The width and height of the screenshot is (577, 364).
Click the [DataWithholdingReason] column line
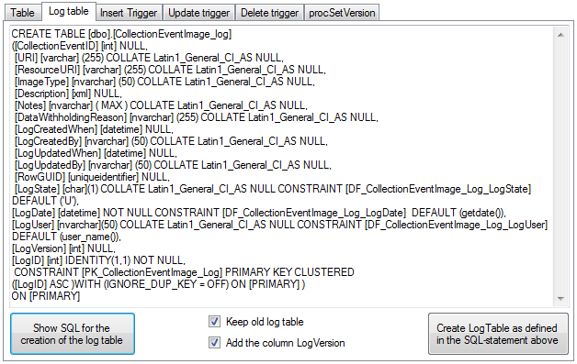(196, 117)
